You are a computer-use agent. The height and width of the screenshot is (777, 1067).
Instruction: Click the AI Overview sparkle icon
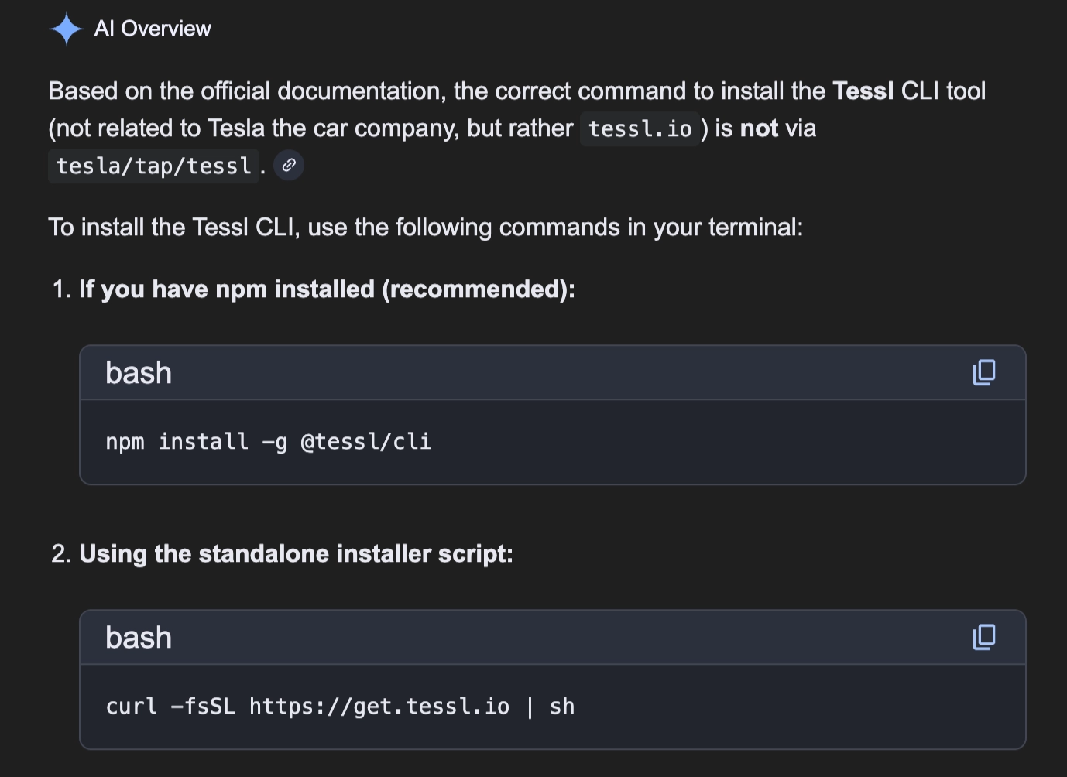(x=66, y=29)
